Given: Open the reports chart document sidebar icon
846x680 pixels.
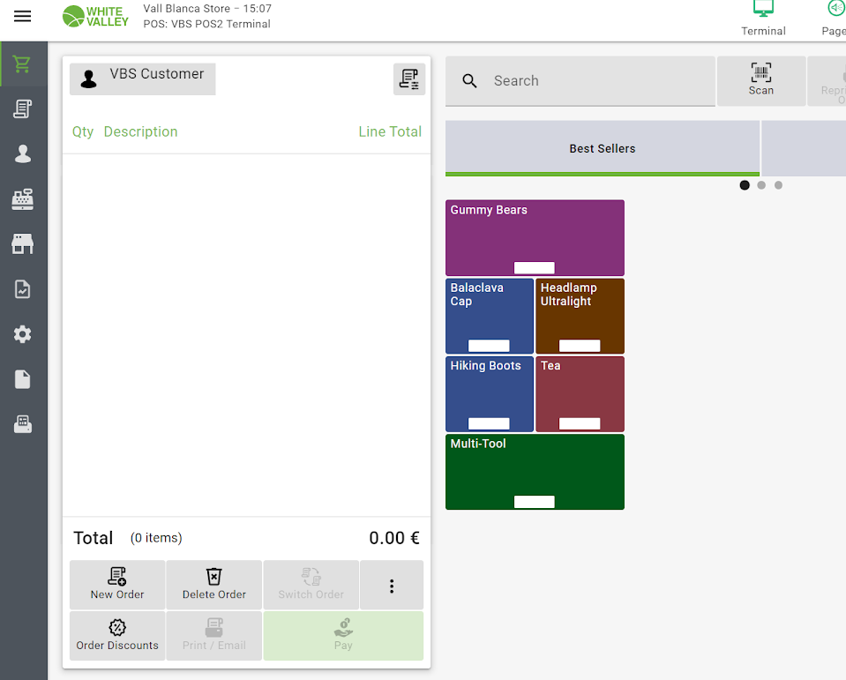Looking at the screenshot, I should click(22, 289).
